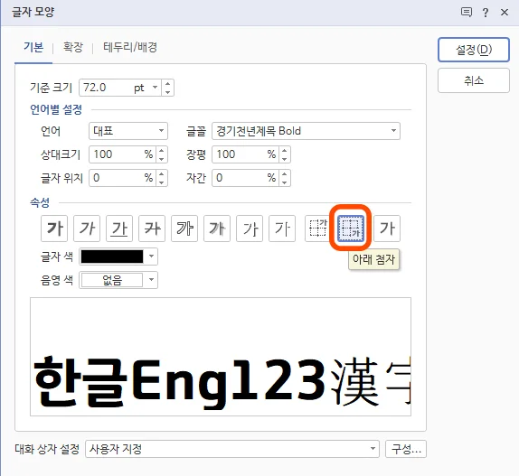Open the 음영 색 dropdown arrow
This screenshot has width=519, height=476.
(x=151, y=280)
